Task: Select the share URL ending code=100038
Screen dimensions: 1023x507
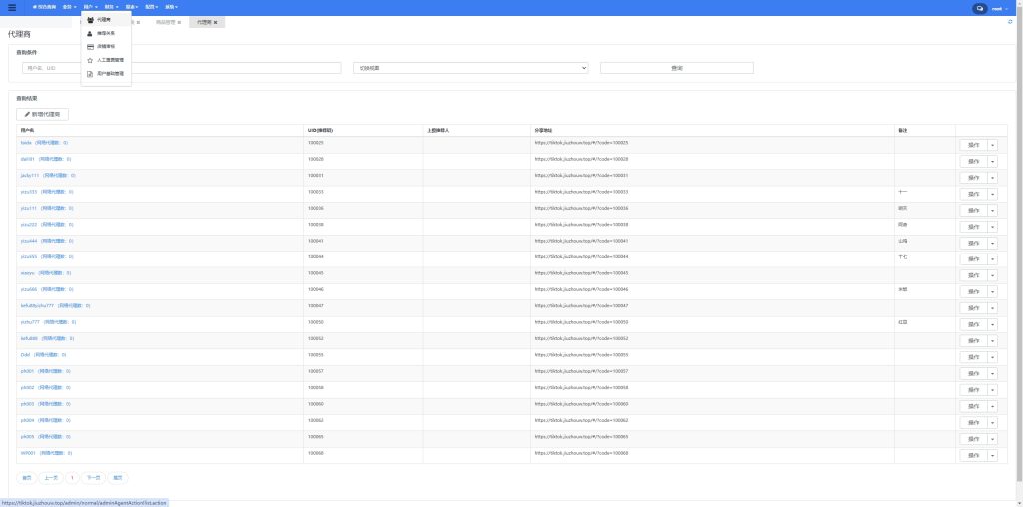Action: pyautogui.click(x=582, y=225)
